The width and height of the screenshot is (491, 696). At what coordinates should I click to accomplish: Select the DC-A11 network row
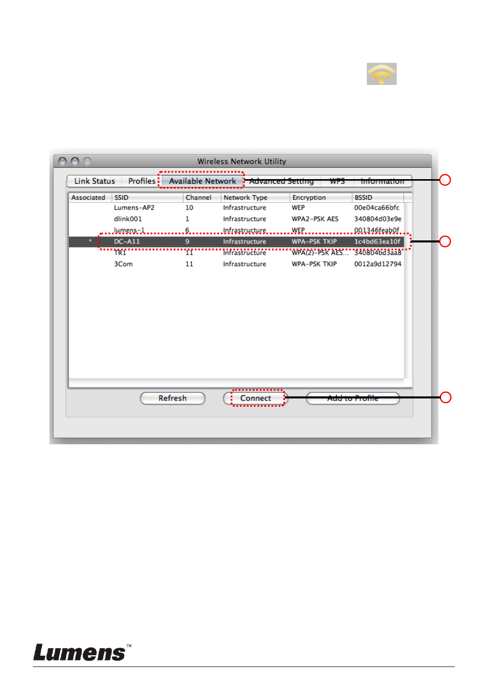point(236,241)
